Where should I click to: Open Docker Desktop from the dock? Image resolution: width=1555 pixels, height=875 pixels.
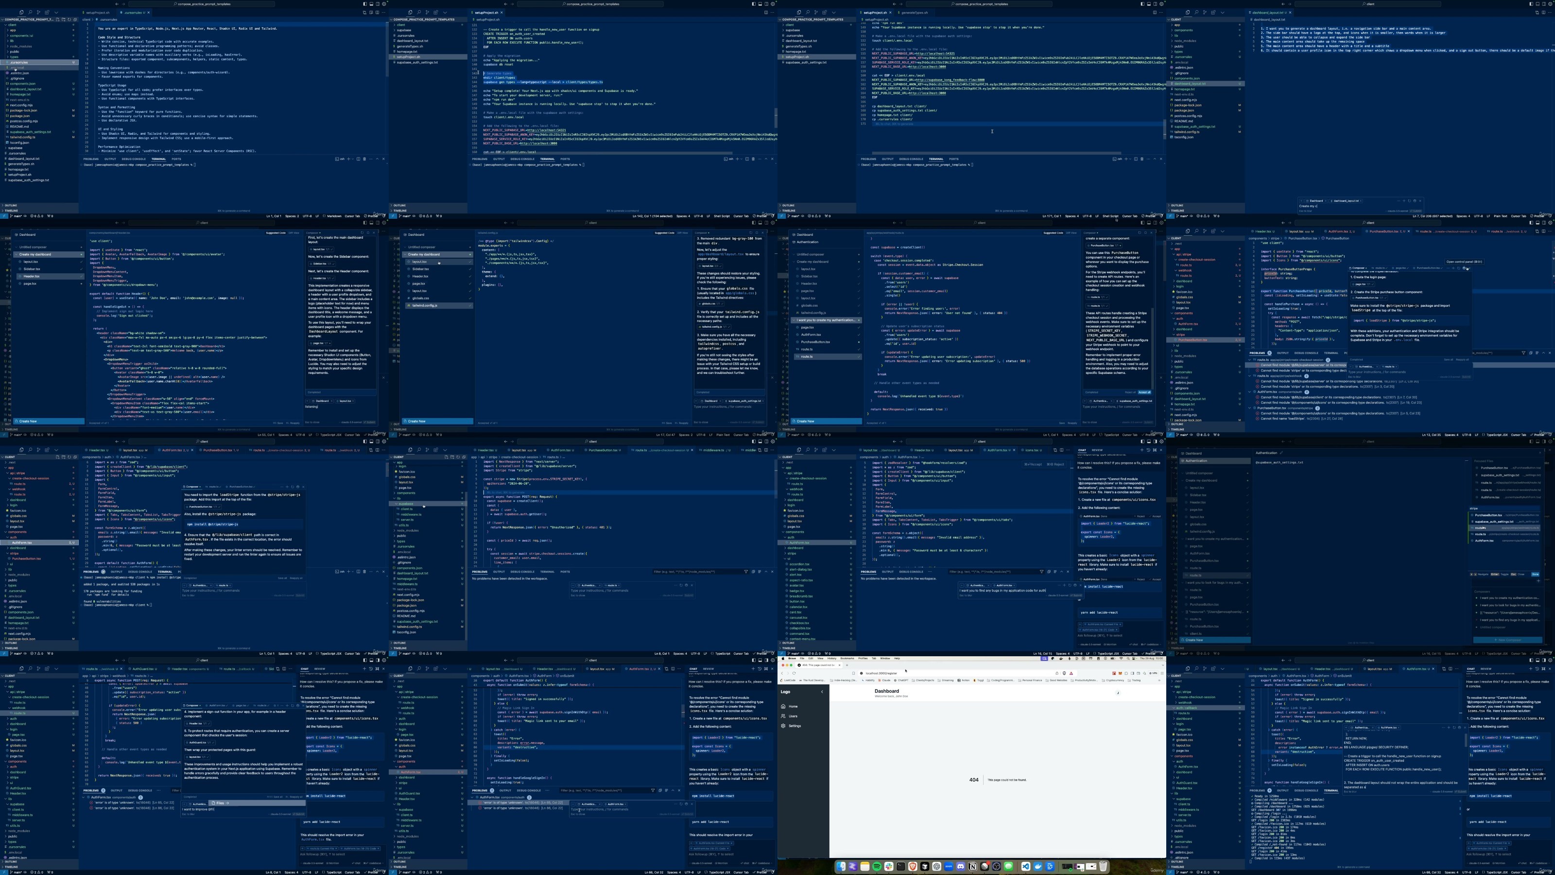coord(1038,867)
